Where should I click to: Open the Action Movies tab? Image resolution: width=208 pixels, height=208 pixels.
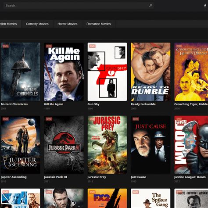tap(11, 24)
